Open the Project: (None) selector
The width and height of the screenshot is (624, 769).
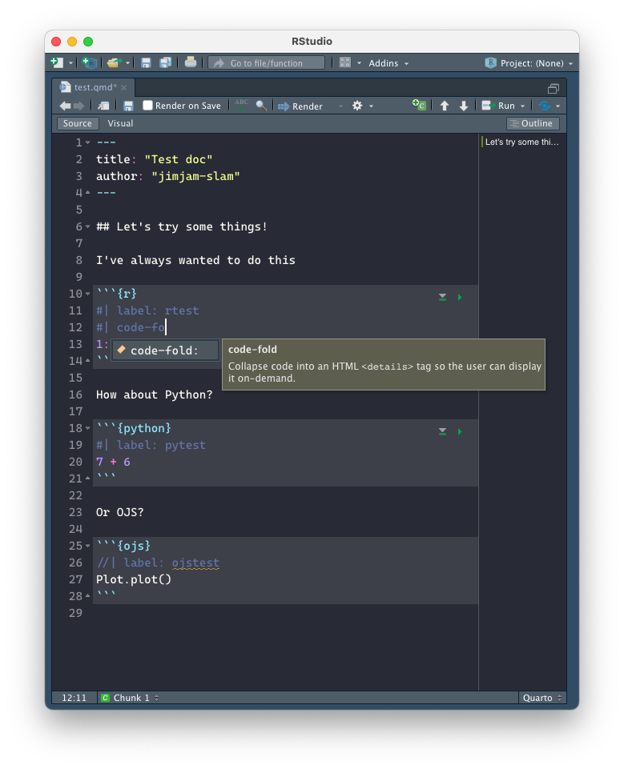[533, 62]
